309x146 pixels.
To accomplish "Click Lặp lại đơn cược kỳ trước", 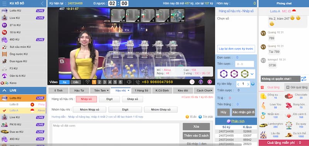I will click(x=236, y=49).
